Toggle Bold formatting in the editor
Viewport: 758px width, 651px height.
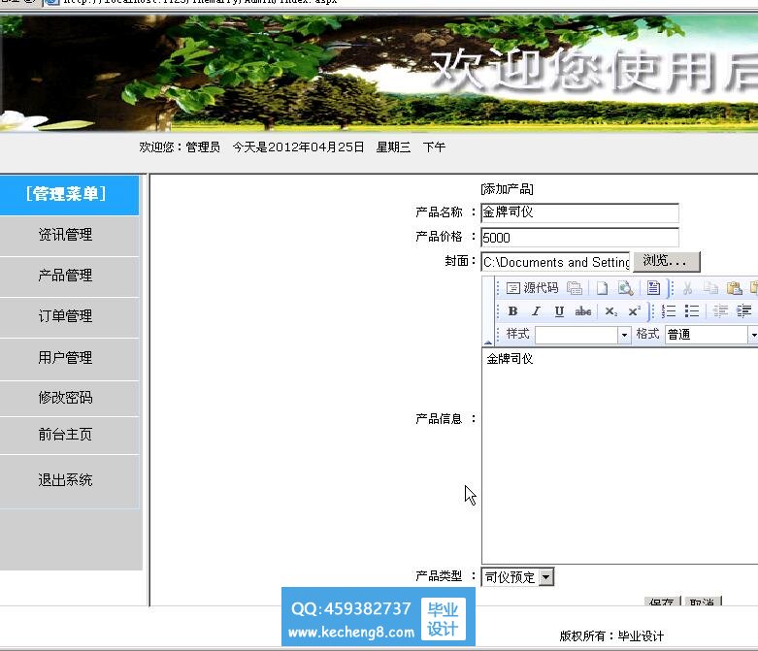pos(512,311)
